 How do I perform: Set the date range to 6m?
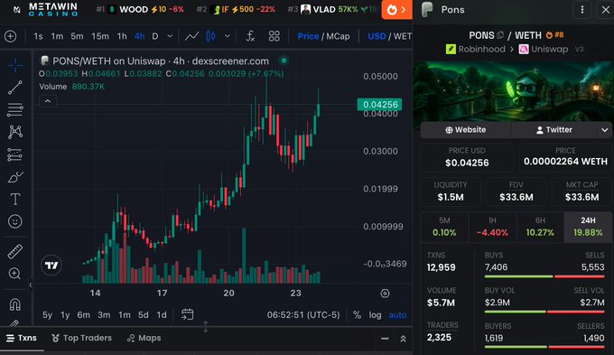click(x=83, y=315)
